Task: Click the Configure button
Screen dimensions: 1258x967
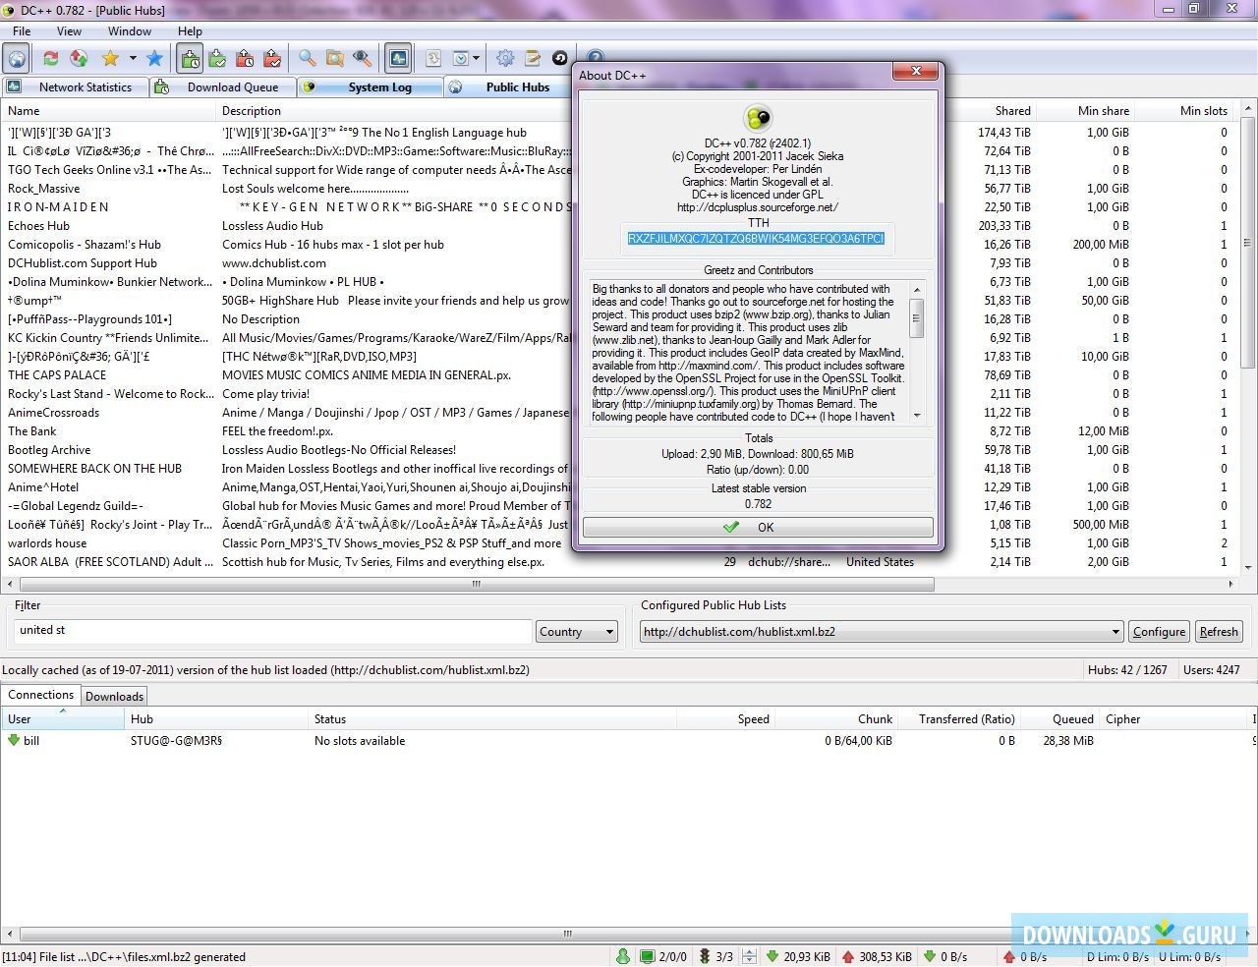Action: pyautogui.click(x=1159, y=632)
